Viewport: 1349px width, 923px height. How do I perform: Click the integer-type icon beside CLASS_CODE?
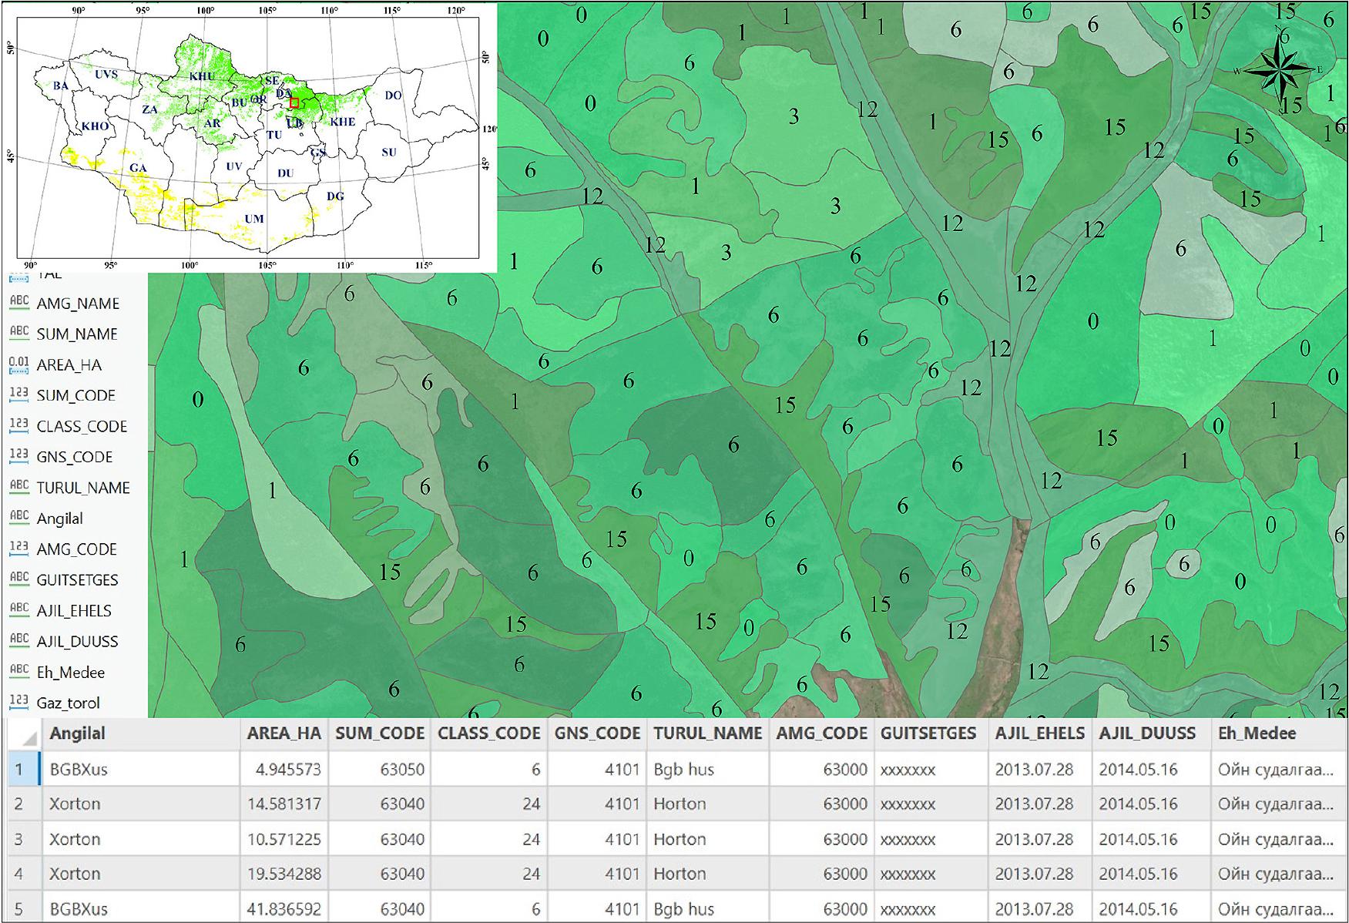pyautogui.click(x=19, y=425)
